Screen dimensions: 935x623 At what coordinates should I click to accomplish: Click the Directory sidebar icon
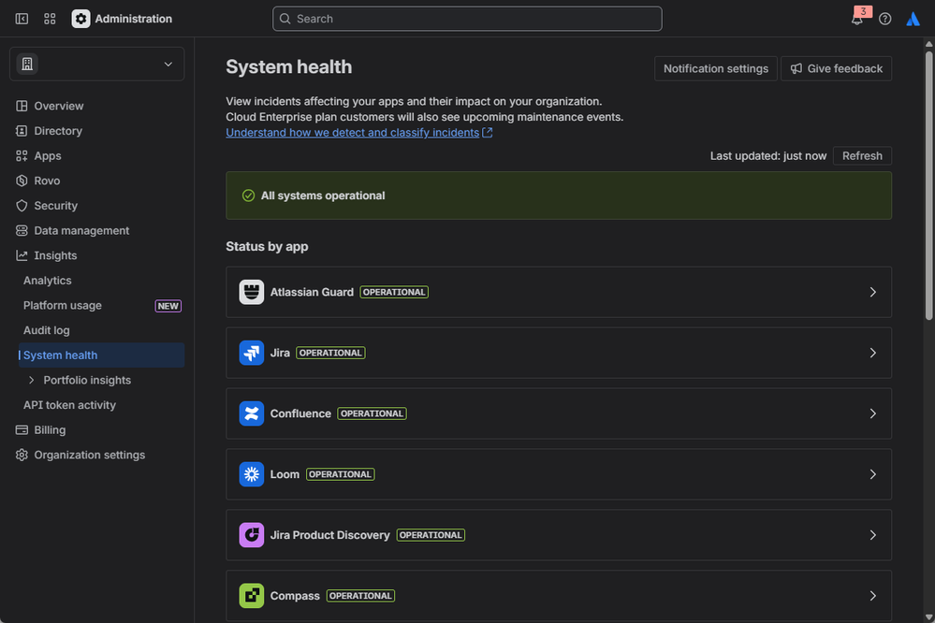(22, 131)
